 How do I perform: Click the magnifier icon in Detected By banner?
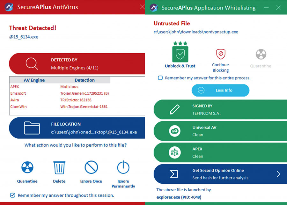pyautogui.click(x=32, y=63)
